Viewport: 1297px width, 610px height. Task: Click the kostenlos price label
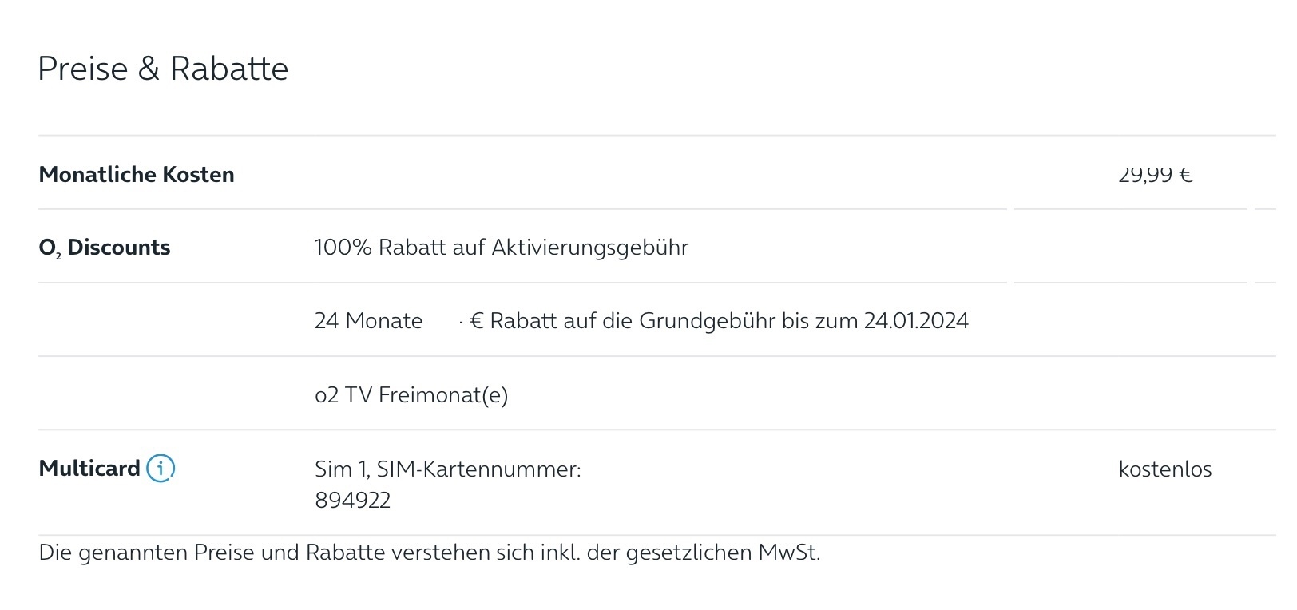tap(1165, 469)
